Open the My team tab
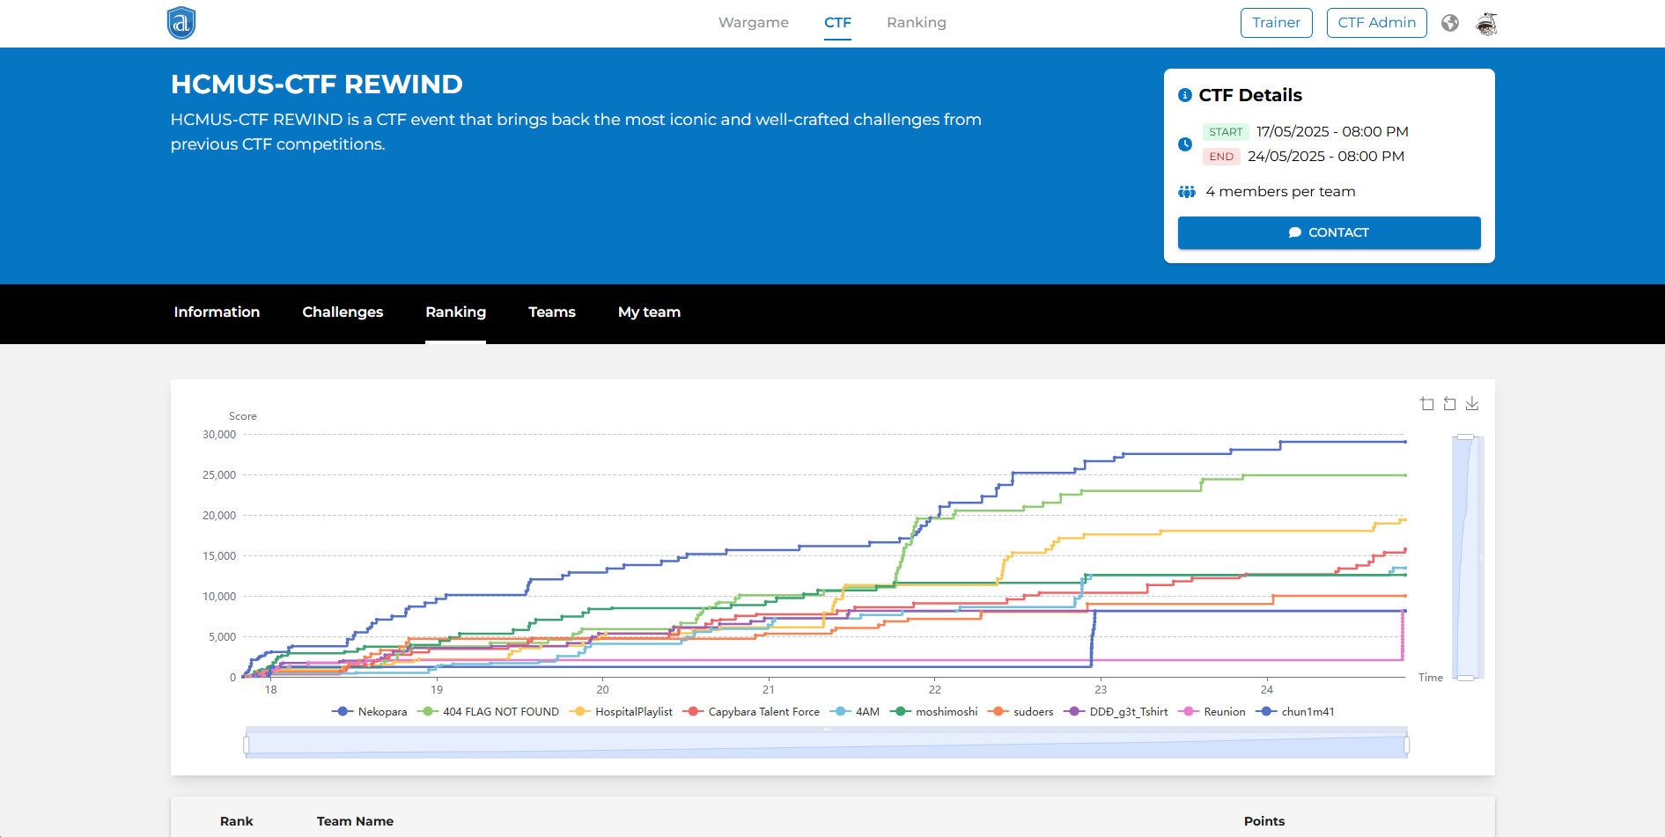Image resolution: width=1665 pixels, height=837 pixels. tap(649, 312)
